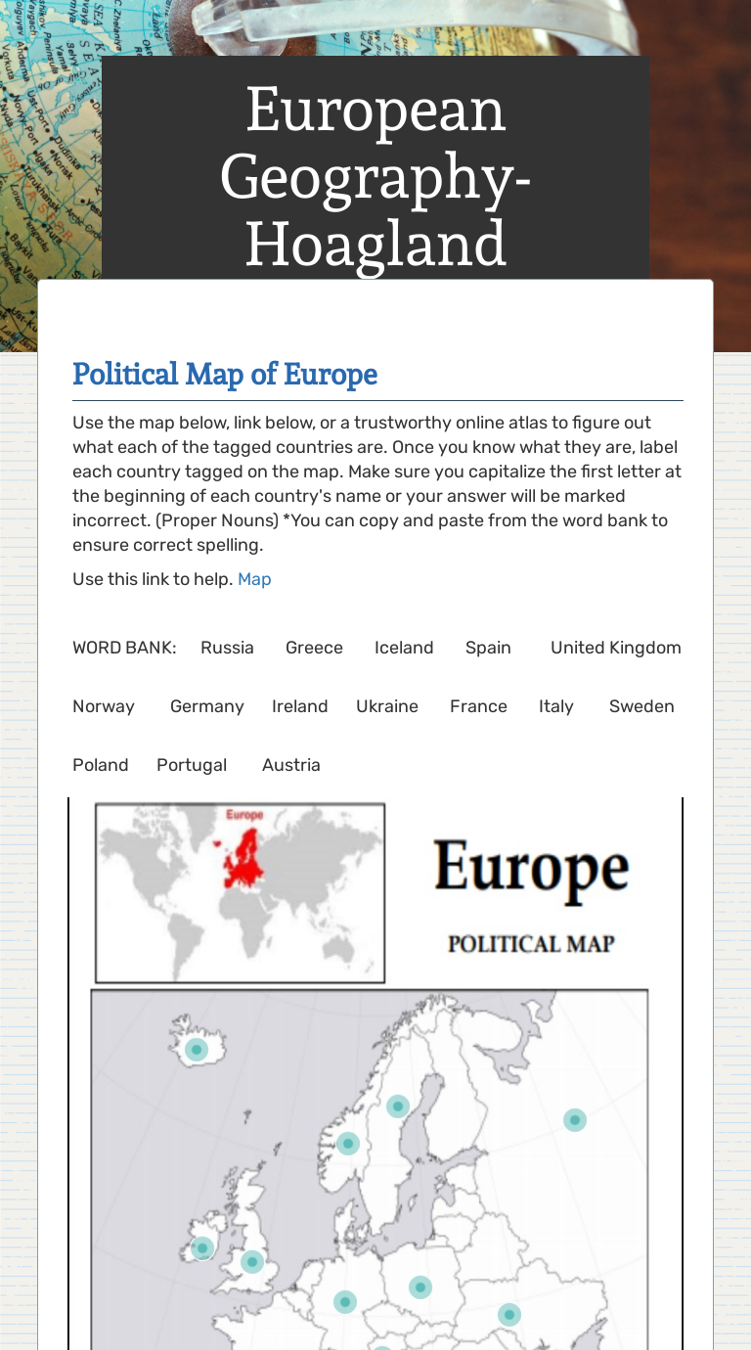Click 'Portugal' in the word bank
Screen dimensions: 751x1350
tap(192, 765)
